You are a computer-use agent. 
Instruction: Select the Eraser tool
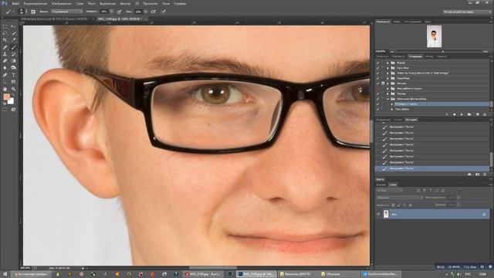5,61
